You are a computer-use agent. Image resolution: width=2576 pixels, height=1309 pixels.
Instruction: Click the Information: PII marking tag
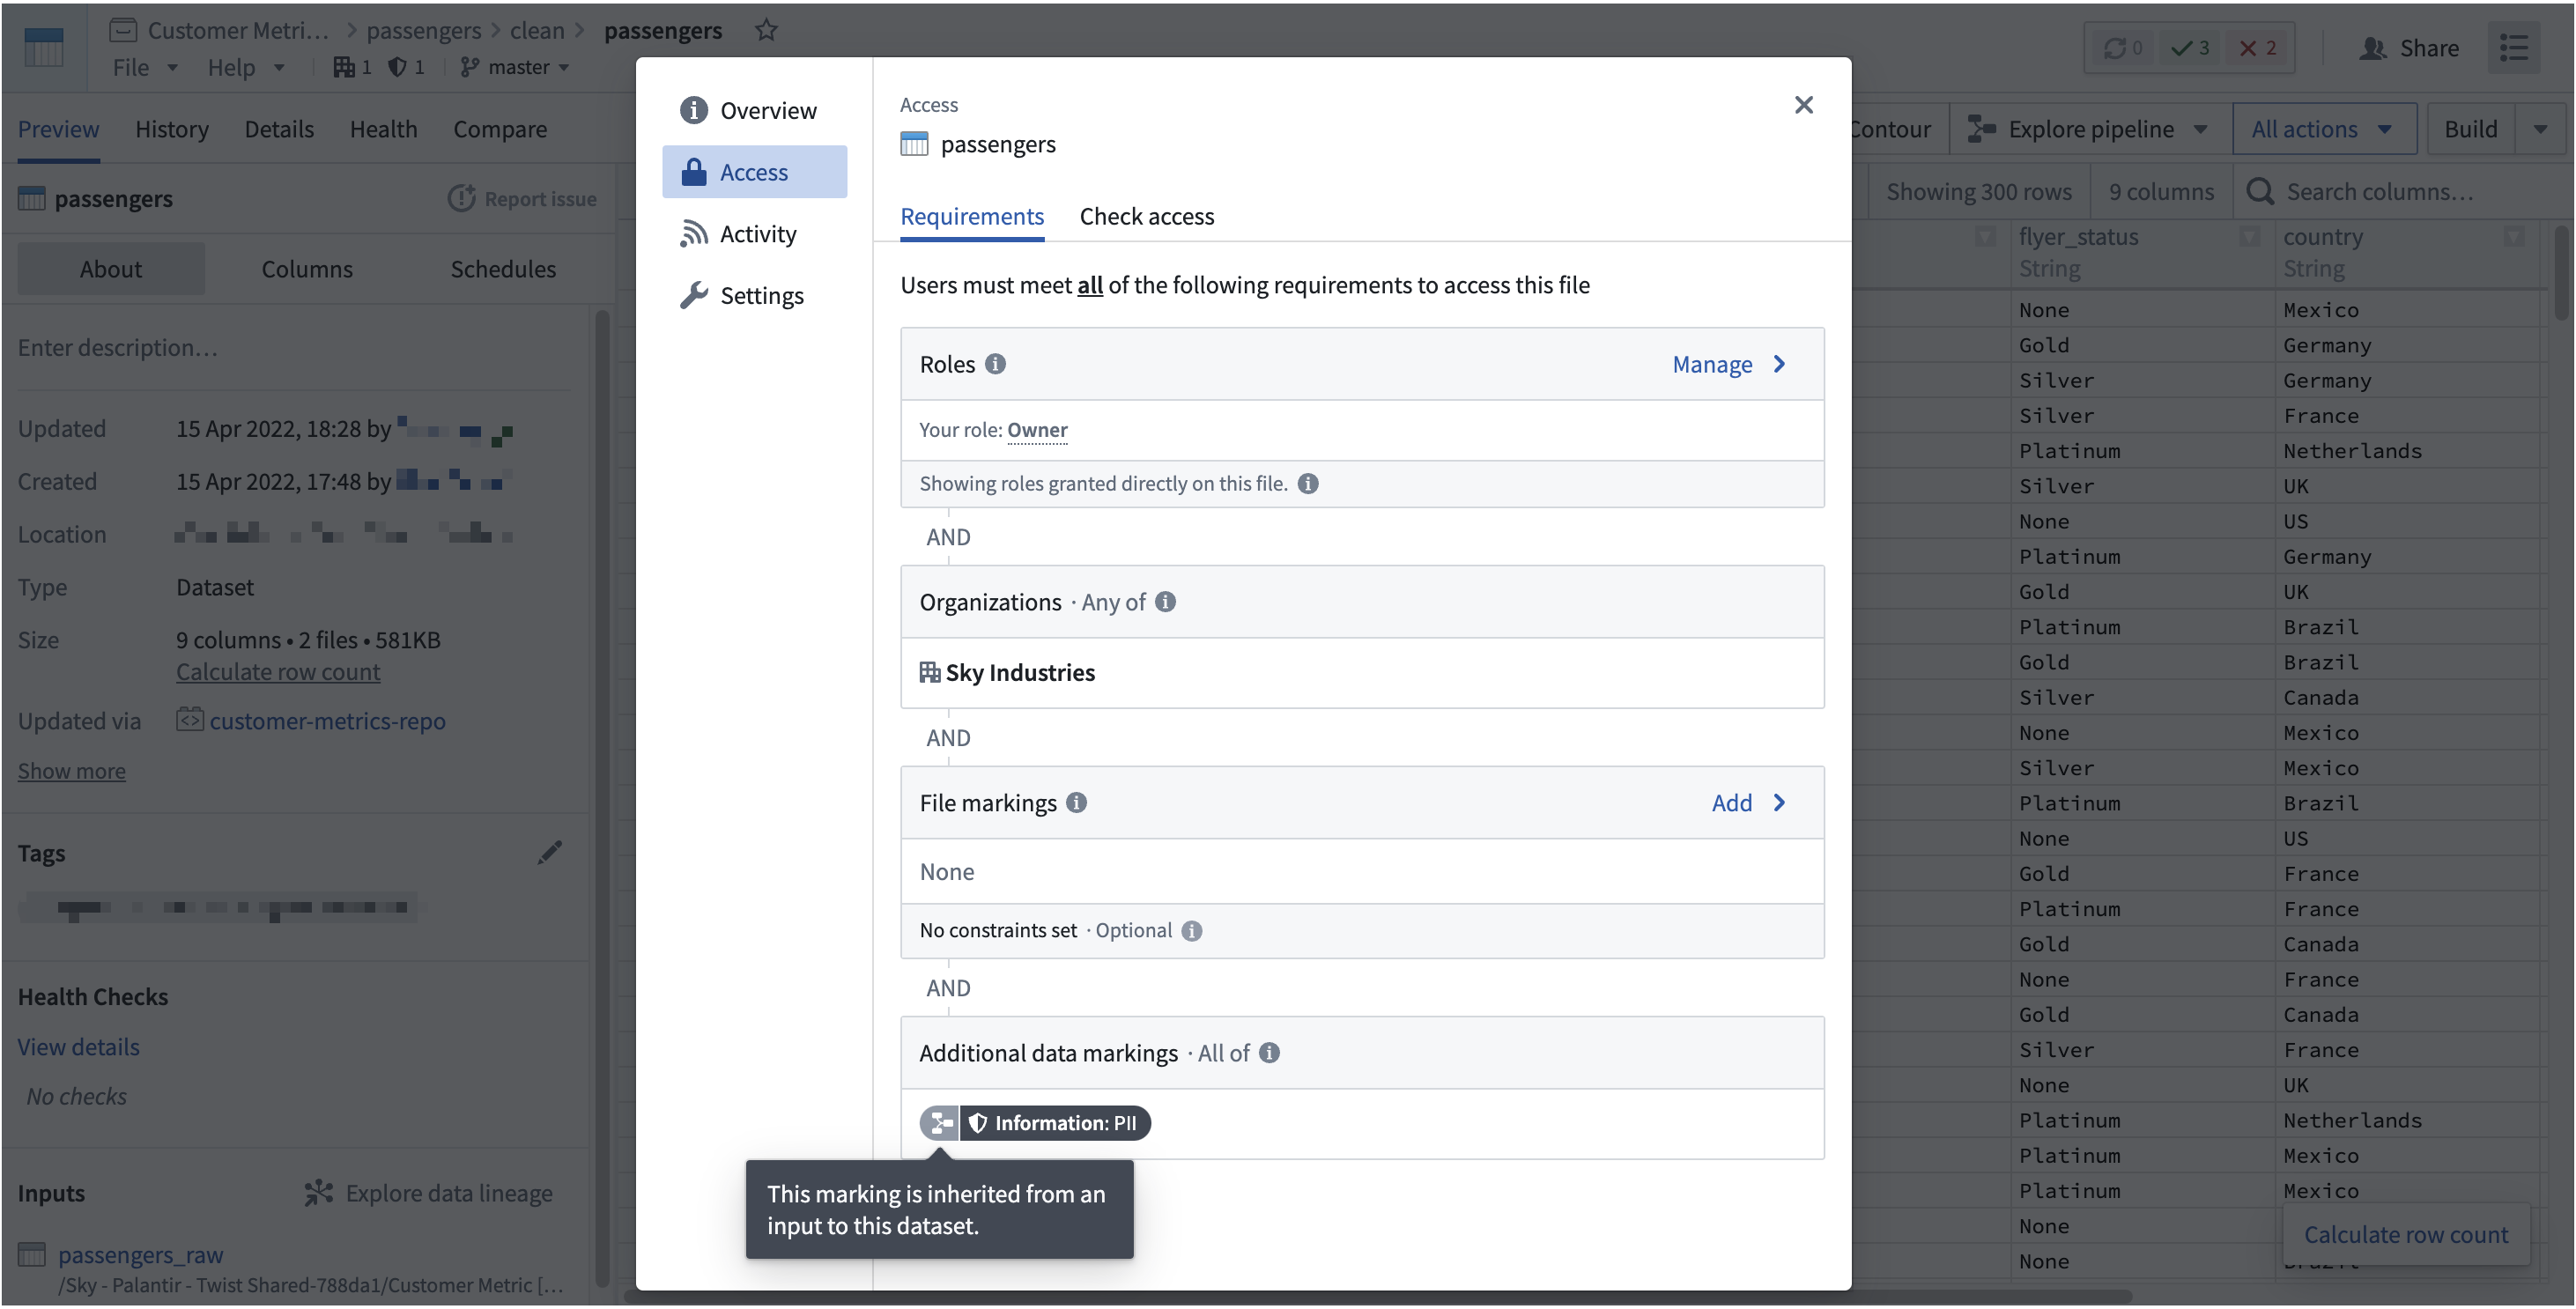(x=1055, y=1123)
